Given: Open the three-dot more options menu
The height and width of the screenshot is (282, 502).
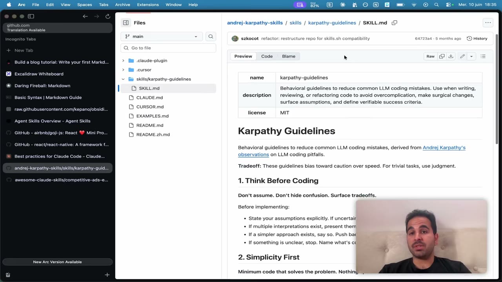Looking at the screenshot, I should click(x=488, y=23).
